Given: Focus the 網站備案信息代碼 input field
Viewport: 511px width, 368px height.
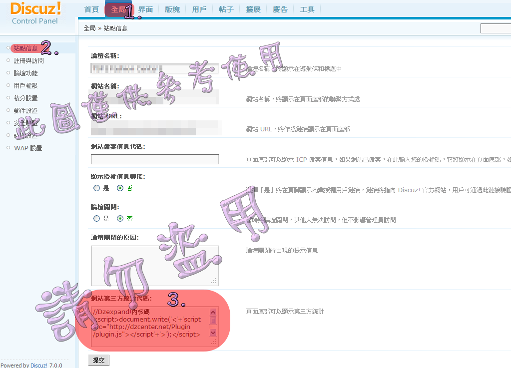Looking at the screenshot, I should pyautogui.click(x=155, y=159).
